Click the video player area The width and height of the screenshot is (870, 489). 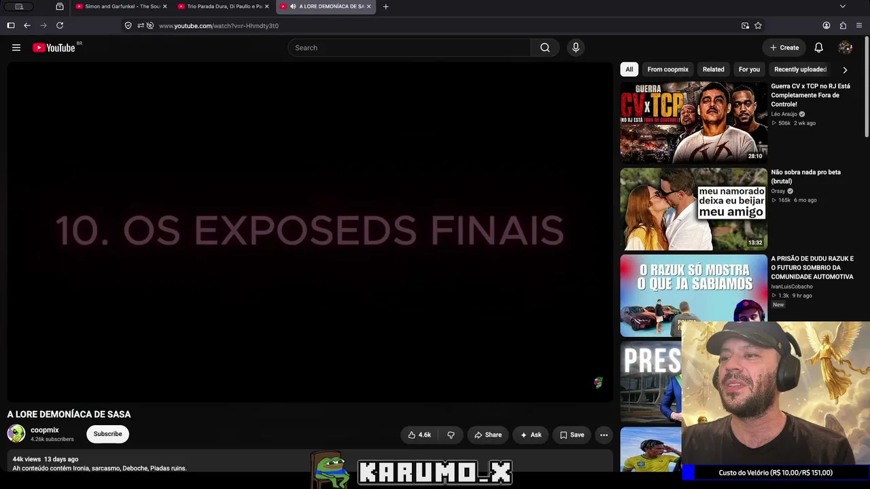(310, 232)
